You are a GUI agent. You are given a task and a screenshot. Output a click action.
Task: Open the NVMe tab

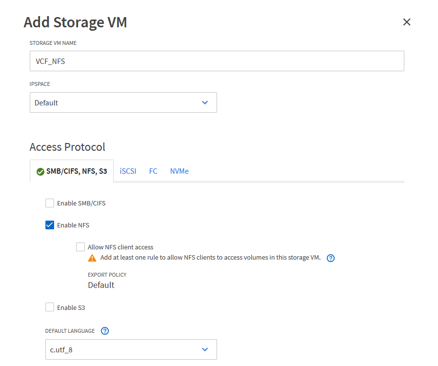179,171
